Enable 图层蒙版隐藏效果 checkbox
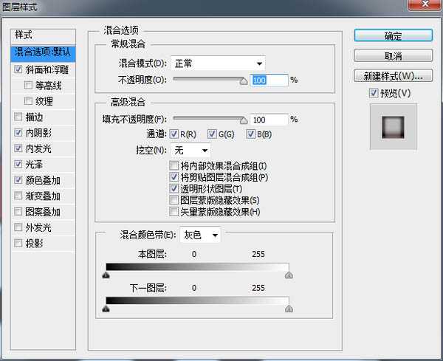Image resolution: width=443 pixels, height=361 pixels. pyautogui.click(x=174, y=200)
